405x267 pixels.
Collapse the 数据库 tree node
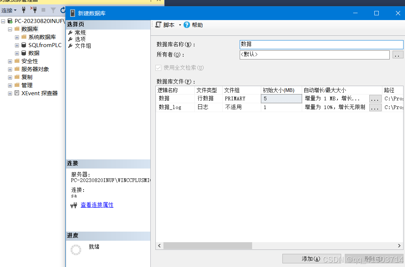10,29
